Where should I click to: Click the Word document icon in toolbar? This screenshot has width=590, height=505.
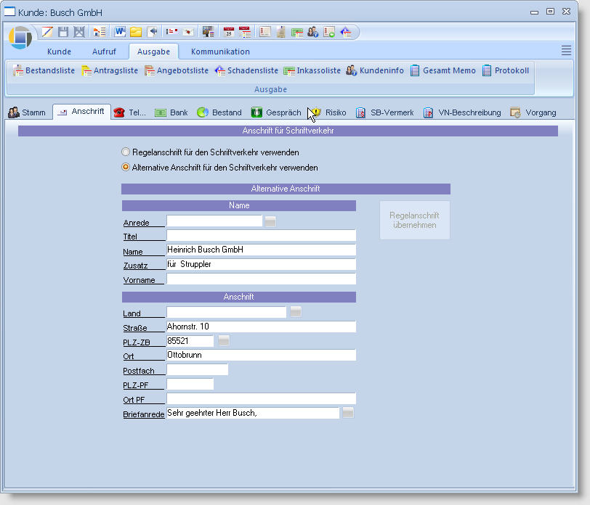120,32
